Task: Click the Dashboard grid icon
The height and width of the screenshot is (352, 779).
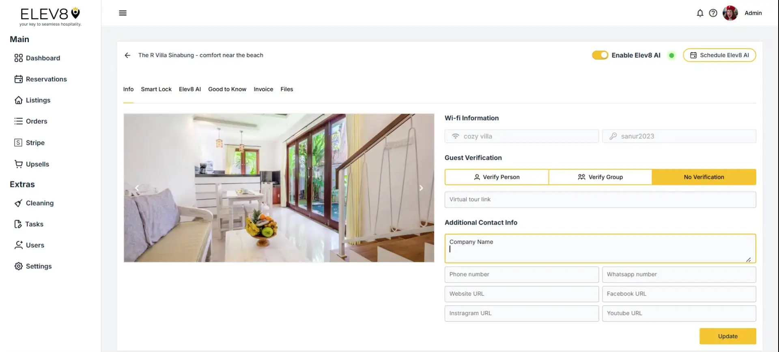Action: [x=19, y=58]
